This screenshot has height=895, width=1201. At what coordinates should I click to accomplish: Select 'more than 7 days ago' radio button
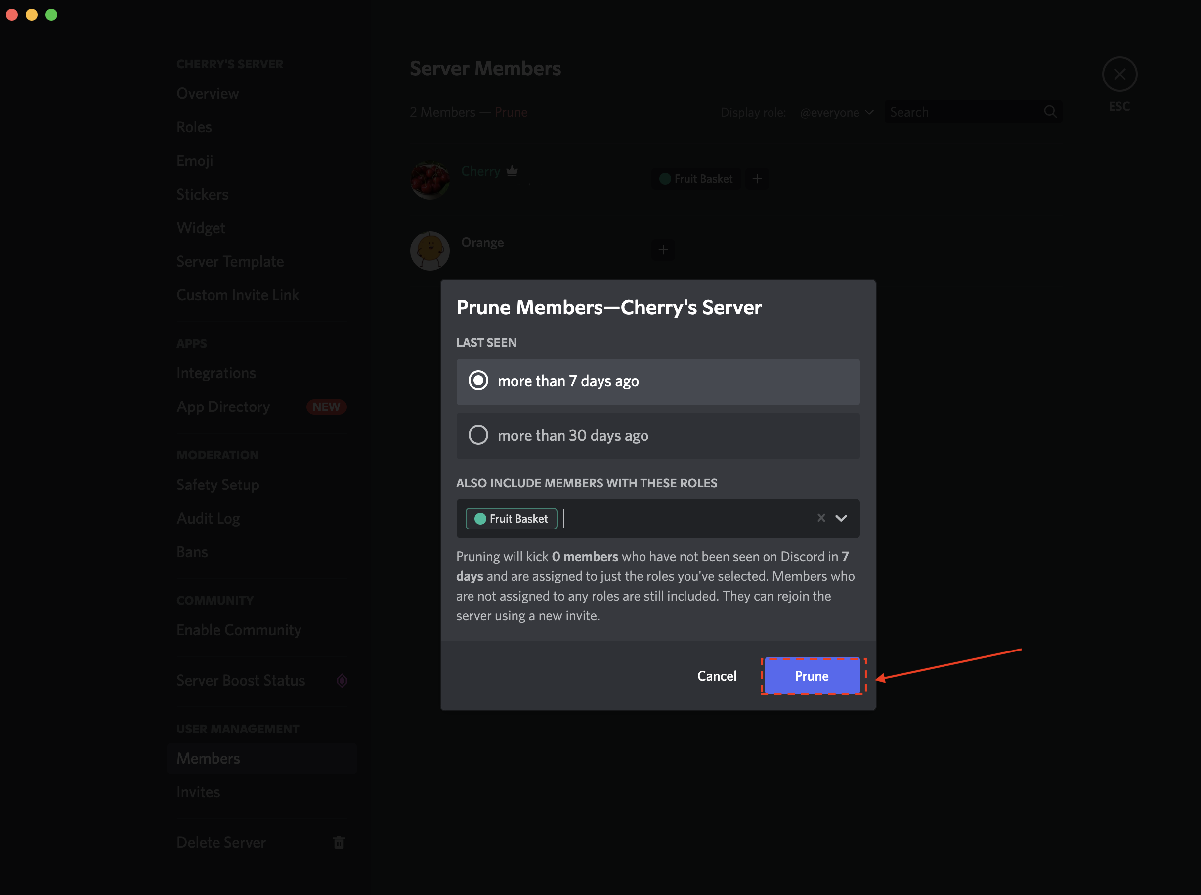479,381
